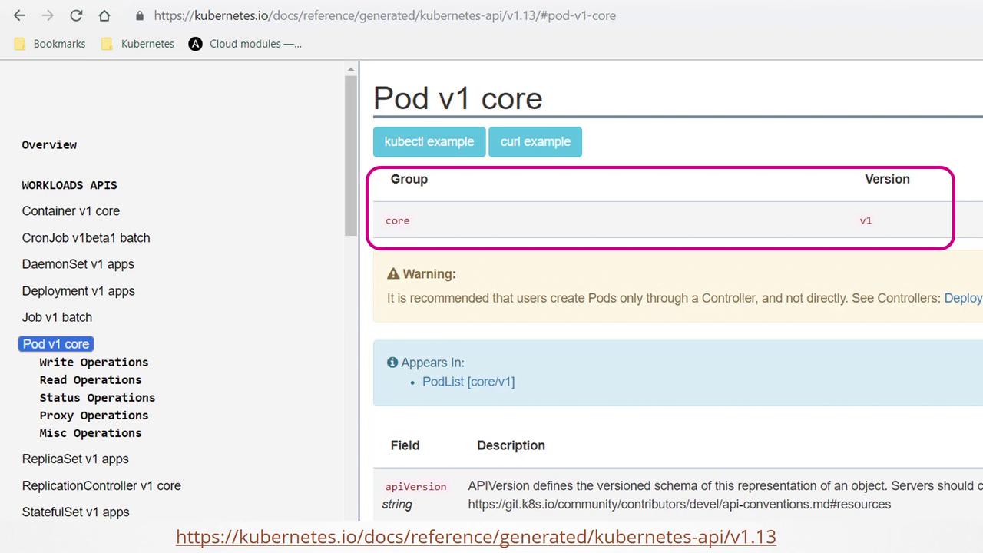The height and width of the screenshot is (553, 983).
Task: Reload the page with the refresh icon
Action: point(76,15)
